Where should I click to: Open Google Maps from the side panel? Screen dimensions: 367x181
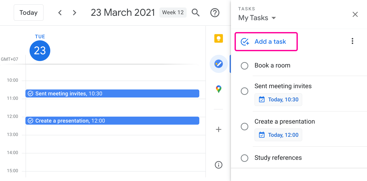point(218,89)
